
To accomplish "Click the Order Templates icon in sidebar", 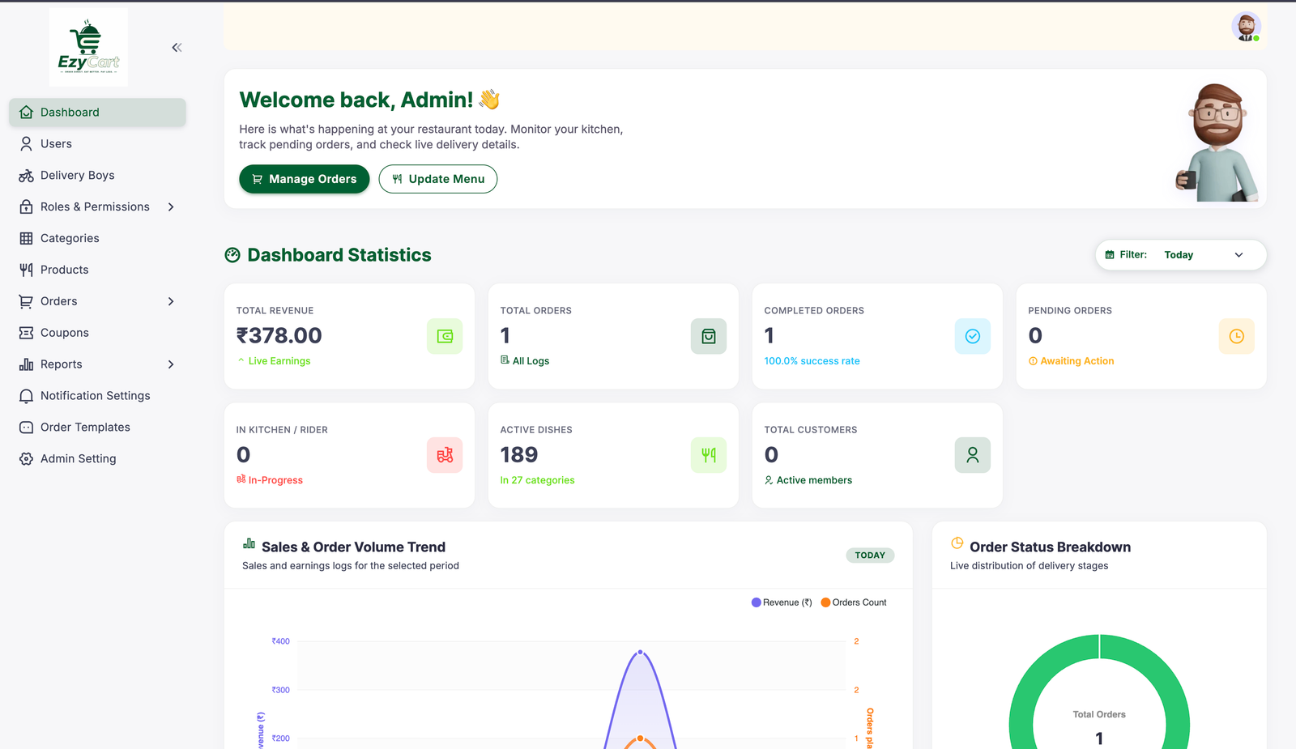I will pos(26,428).
